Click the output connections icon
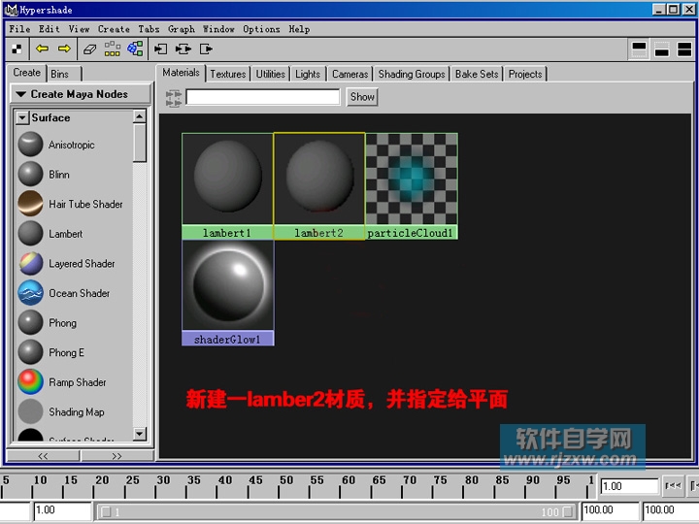The width and height of the screenshot is (699, 524). [x=206, y=49]
